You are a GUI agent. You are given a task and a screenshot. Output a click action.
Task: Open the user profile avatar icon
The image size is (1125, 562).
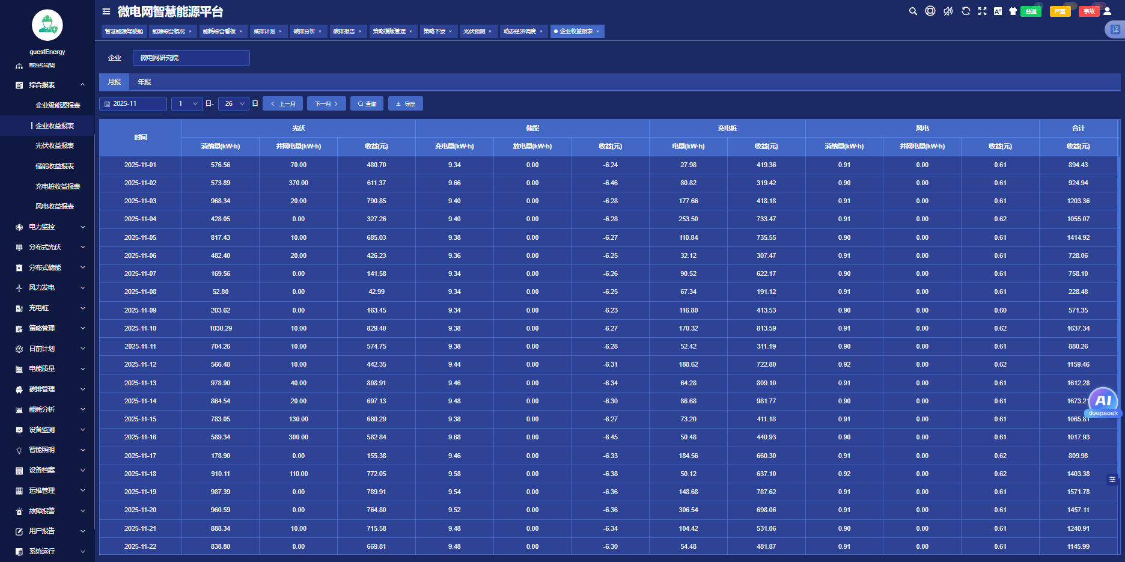coord(1108,11)
